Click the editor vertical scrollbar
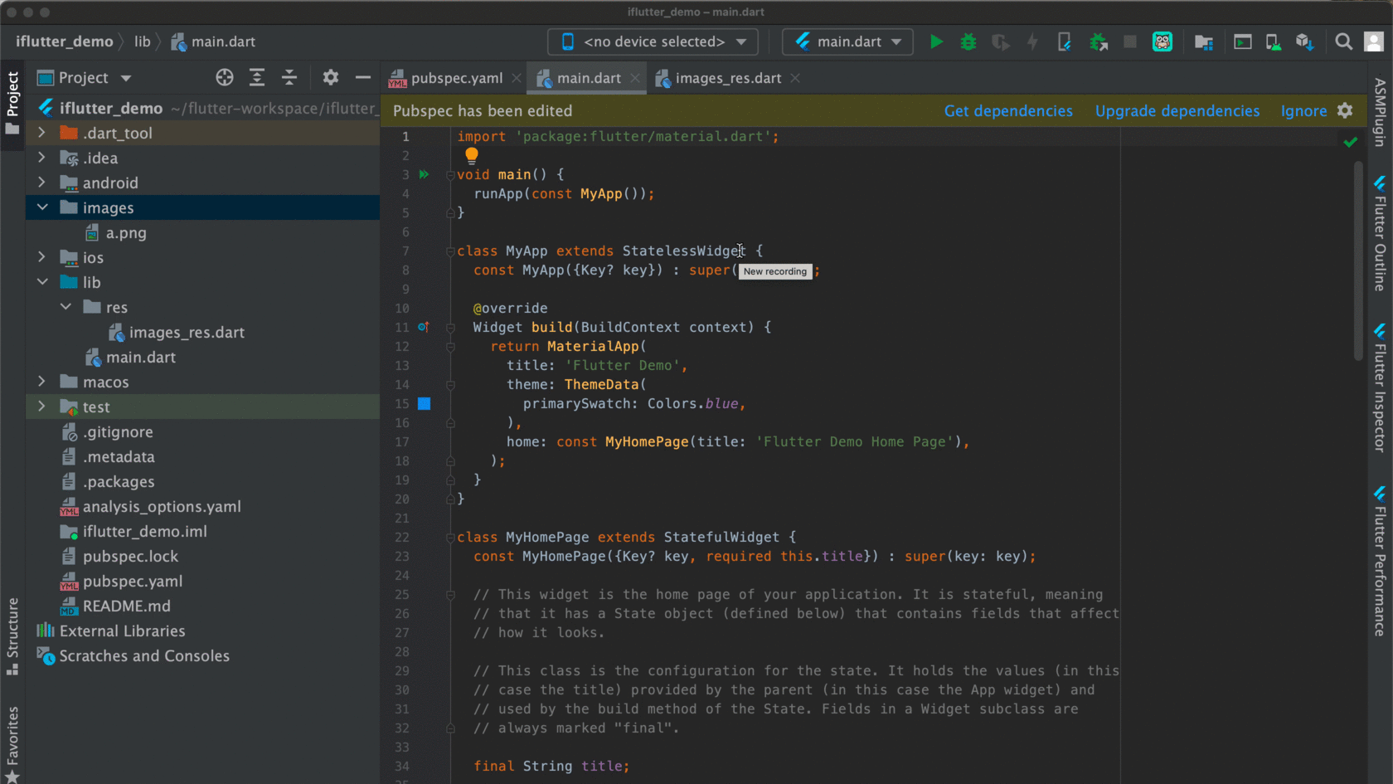The width and height of the screenshot is (1393, 784). pos(1358,261)
